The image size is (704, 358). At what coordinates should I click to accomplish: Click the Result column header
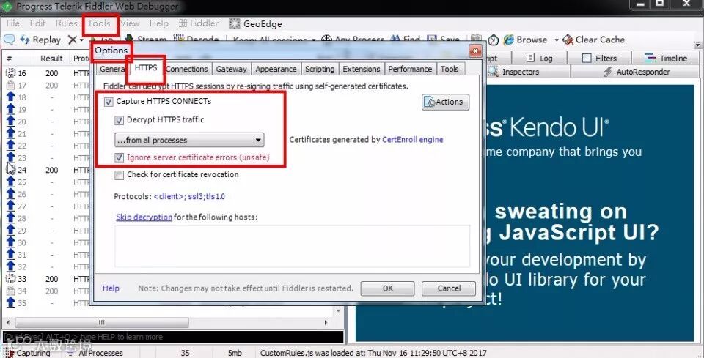coord(51,59)
